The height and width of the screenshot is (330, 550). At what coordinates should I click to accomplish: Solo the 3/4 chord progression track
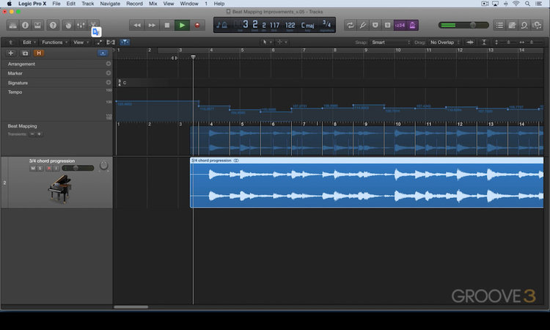40,169
